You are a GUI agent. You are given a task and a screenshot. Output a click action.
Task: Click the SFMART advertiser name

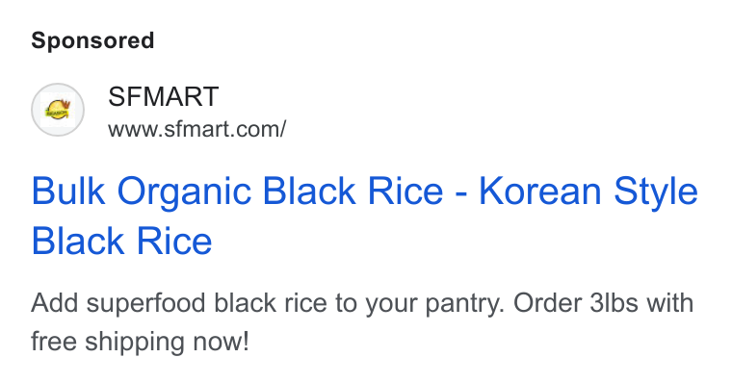tap(164, 96)
